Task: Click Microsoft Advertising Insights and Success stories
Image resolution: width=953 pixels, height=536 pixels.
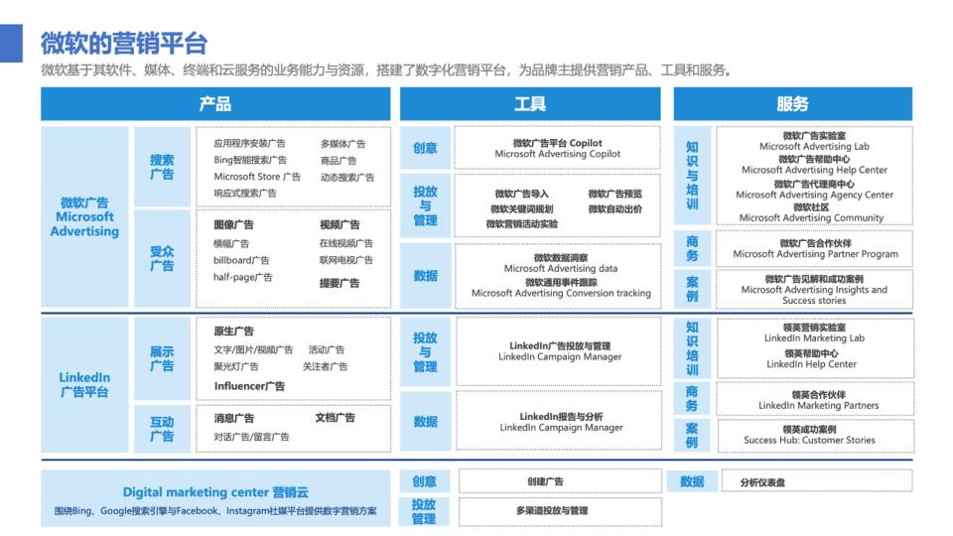Action: click(x=814, y=296)
